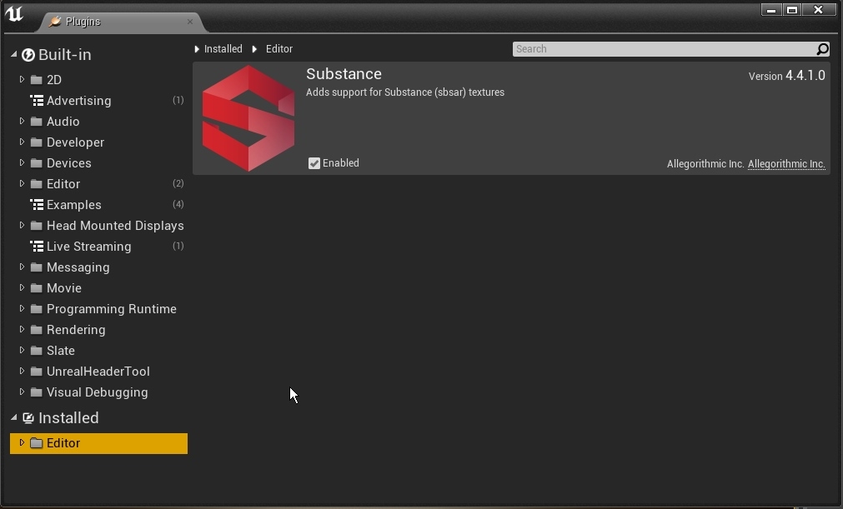Click the folder icon beside Audio

pyautogui.click(x=37, y=122)
